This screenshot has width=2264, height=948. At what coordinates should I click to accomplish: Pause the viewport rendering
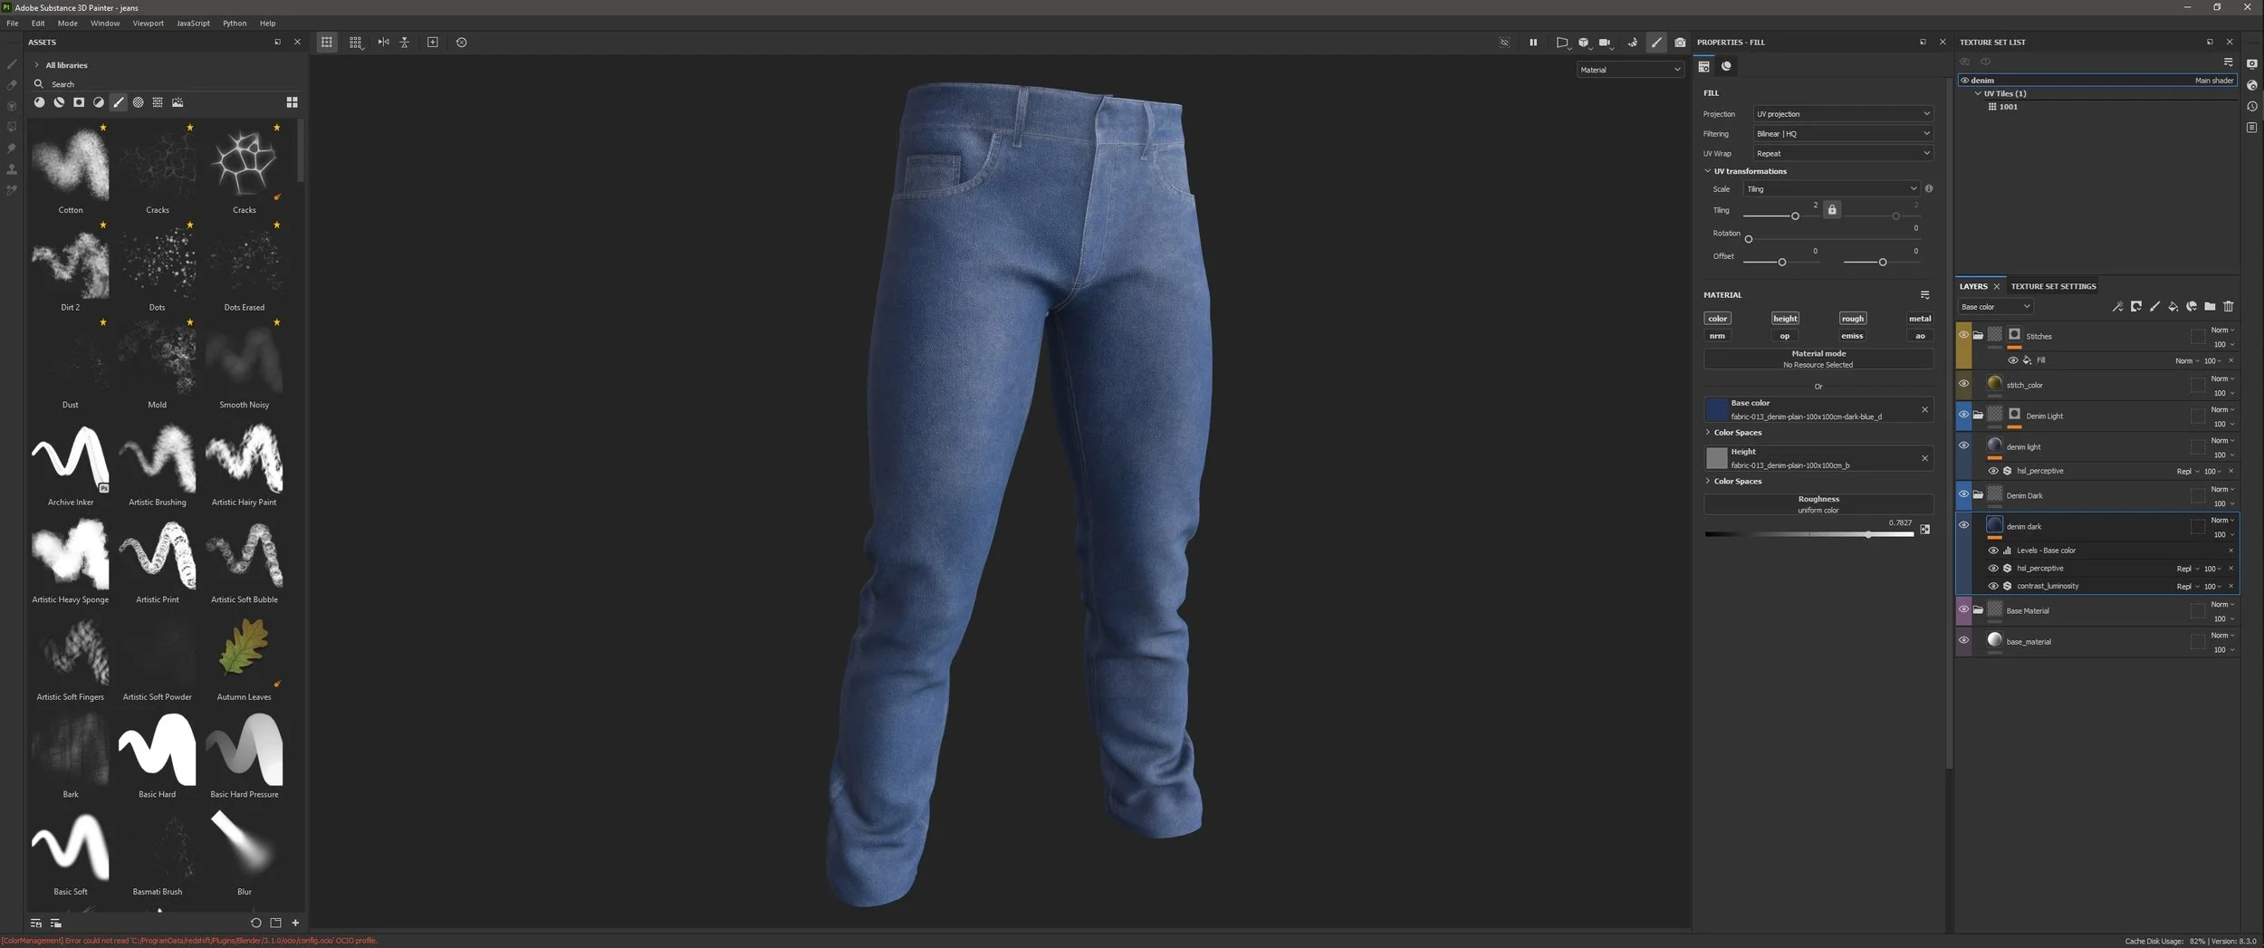pyautogui.click(x=1533, y=43)
